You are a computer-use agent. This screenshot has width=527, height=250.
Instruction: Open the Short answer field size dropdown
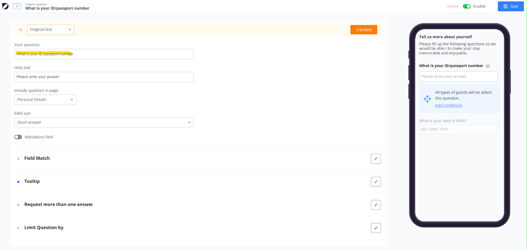(104, 123)
